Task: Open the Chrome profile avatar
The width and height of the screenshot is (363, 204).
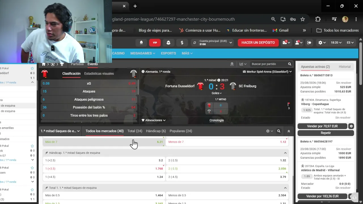Action: (345, 19)
